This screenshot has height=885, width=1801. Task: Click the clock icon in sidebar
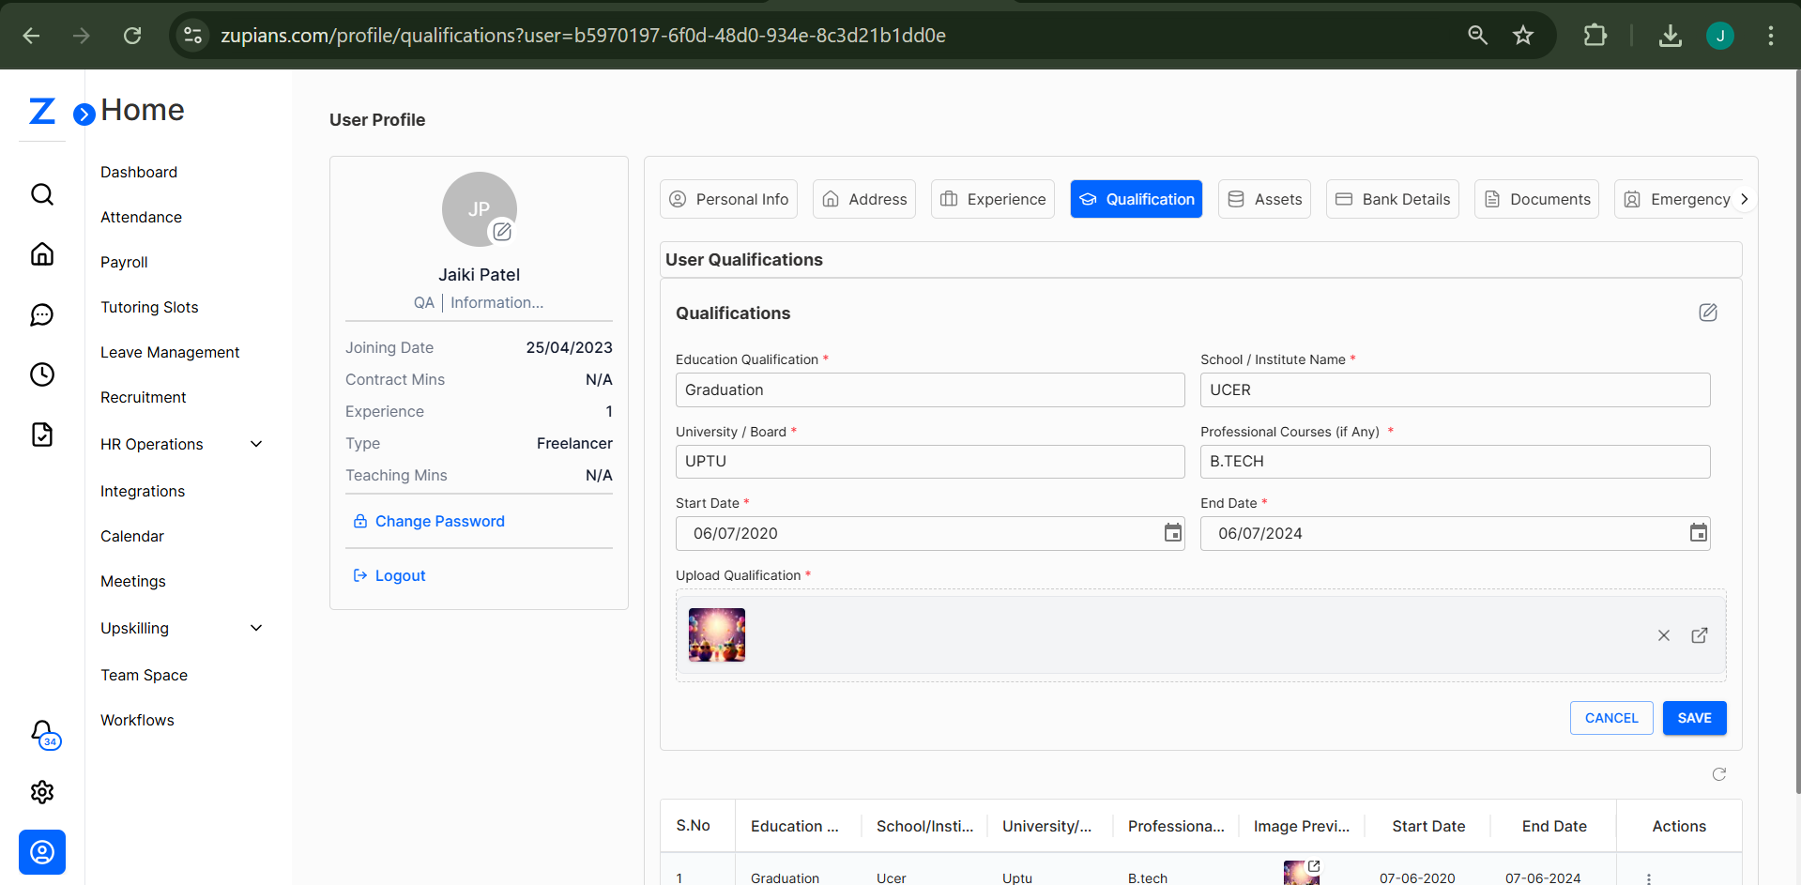[42, 374]
